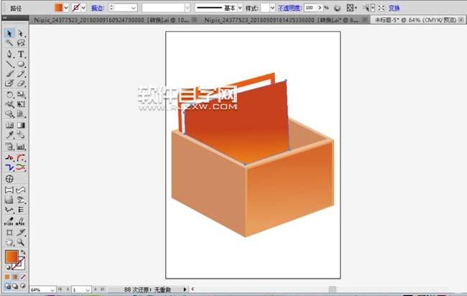Select the Selection (black arrow) tool
Image resolution: width=467 pixels, height=296 pixels.
[x=9, y=33]
